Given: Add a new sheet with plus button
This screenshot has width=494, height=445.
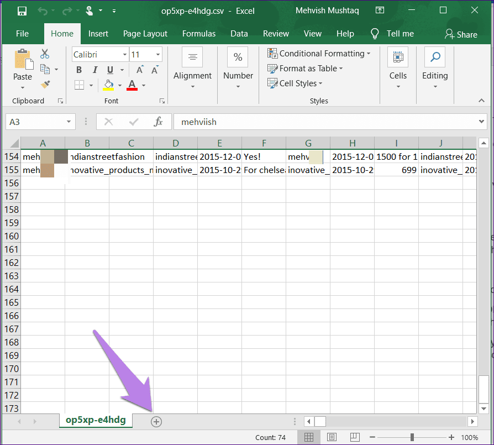Looking at the screenshot, I should [156, 421].
